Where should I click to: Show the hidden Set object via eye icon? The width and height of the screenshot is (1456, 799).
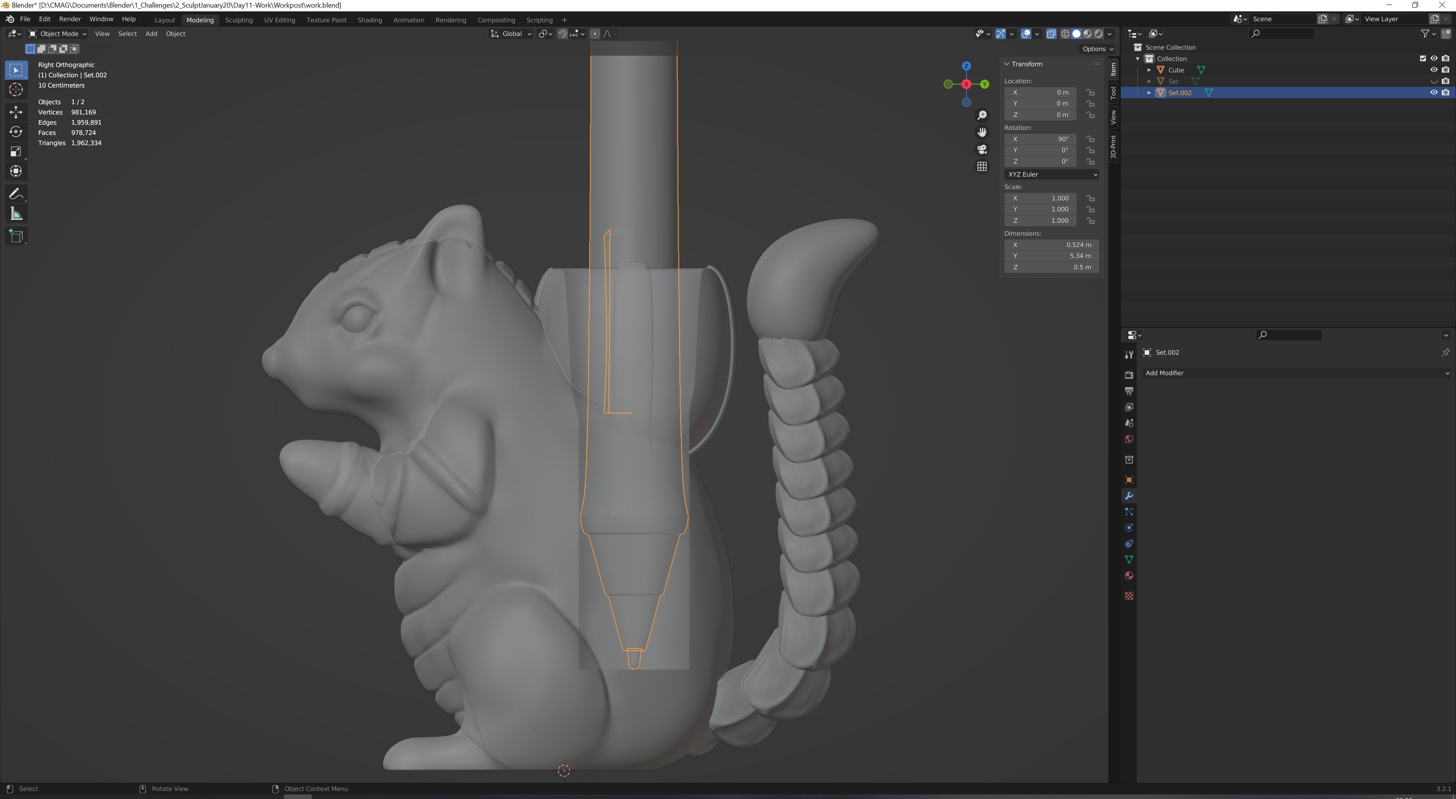(x=1433, y=81)
